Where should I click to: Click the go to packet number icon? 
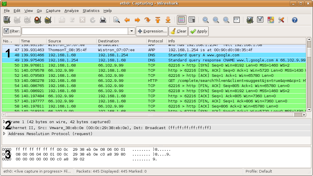point(148,20)
